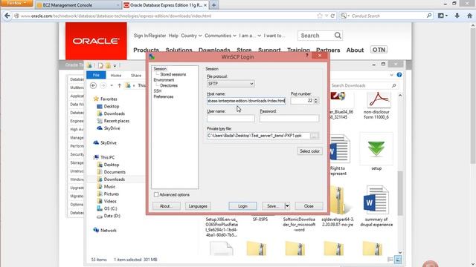Switch to large icons view in Explorer
The width and height of the screenshot is (476, 267).
[x=398, y=260]
